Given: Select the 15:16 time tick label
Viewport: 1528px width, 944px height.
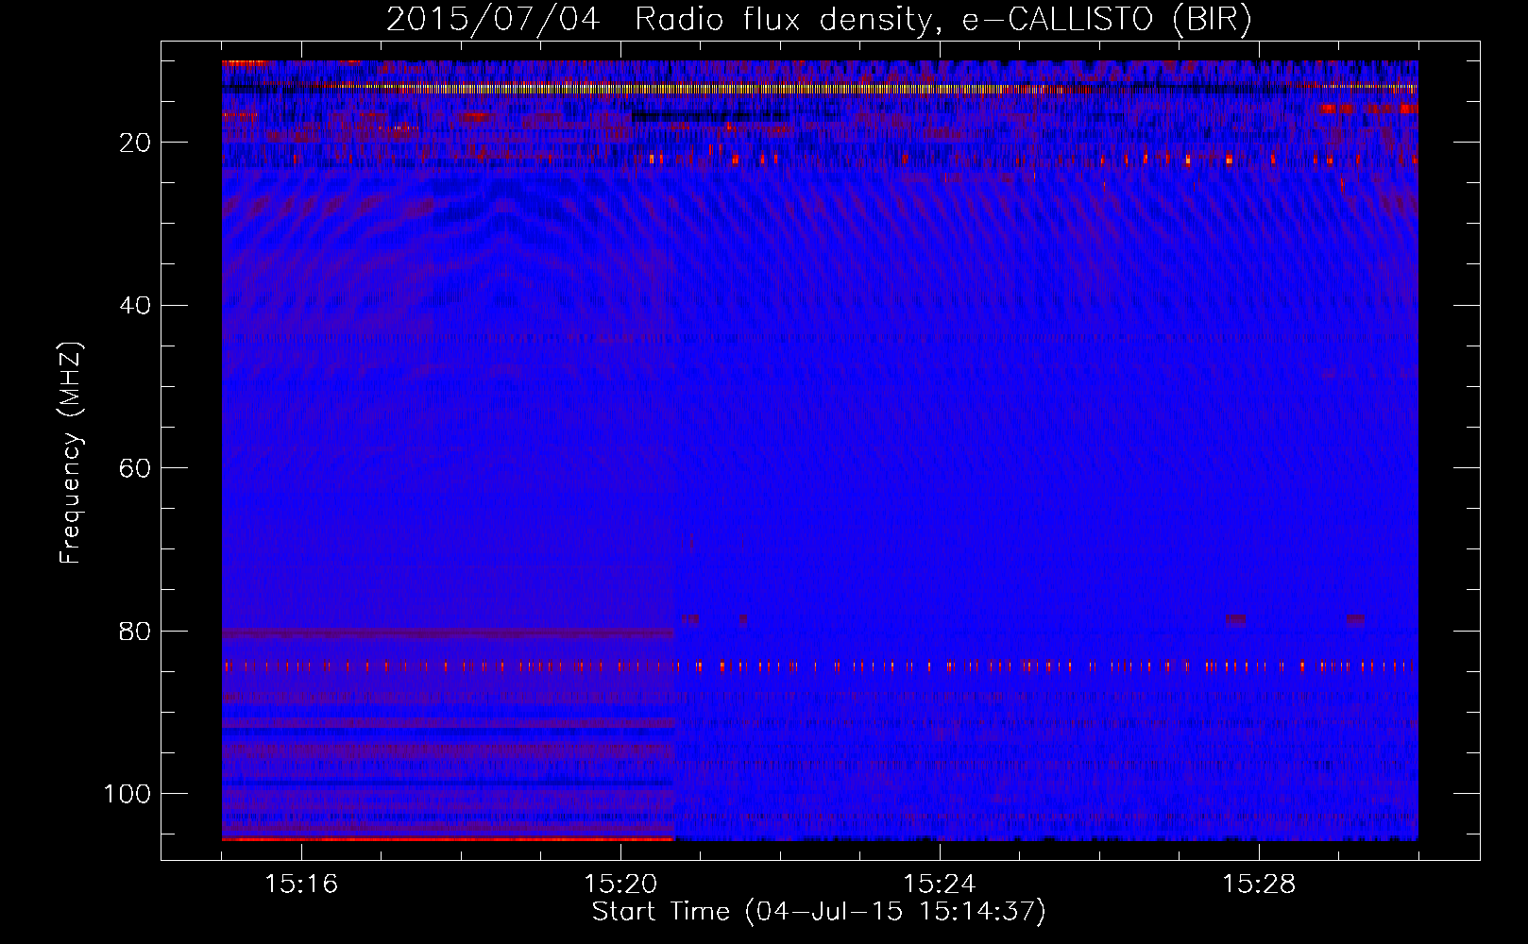Looking at the screenshot, I should tap(301, 885).
